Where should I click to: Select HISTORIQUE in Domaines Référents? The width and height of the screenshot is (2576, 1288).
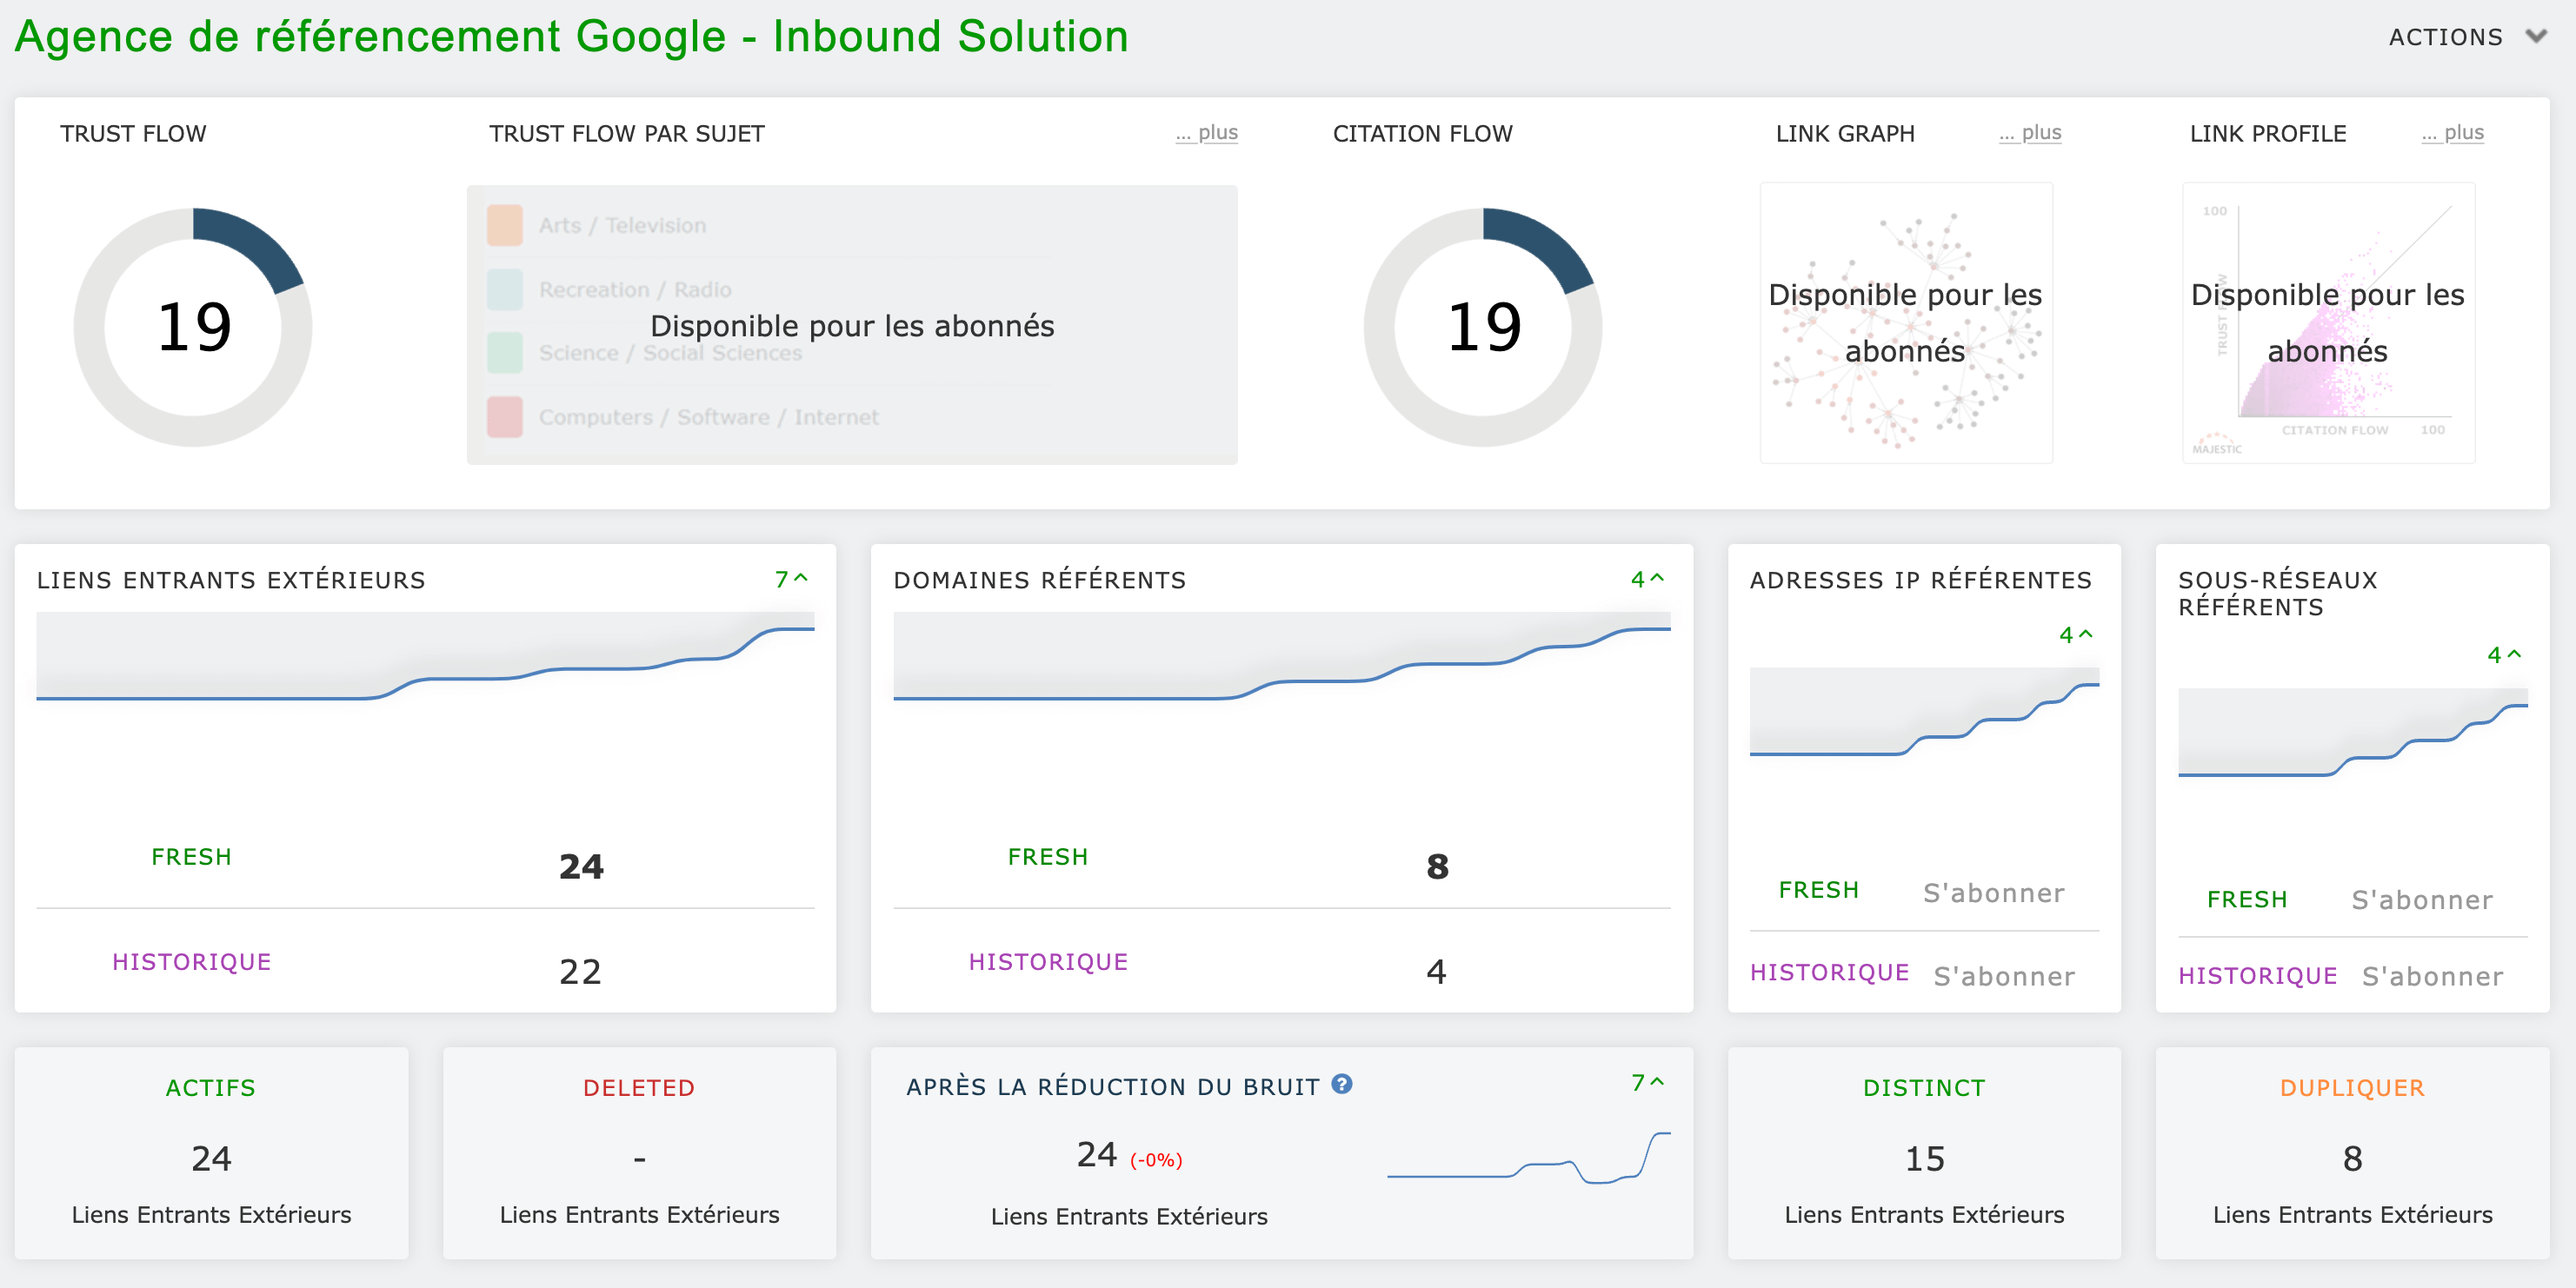[x=1048, y=962]
